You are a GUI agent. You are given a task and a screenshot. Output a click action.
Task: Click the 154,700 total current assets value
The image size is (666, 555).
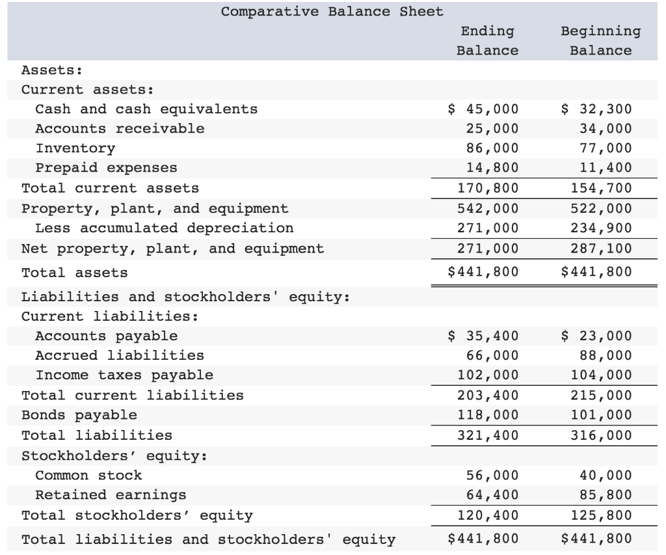(602, 188)
